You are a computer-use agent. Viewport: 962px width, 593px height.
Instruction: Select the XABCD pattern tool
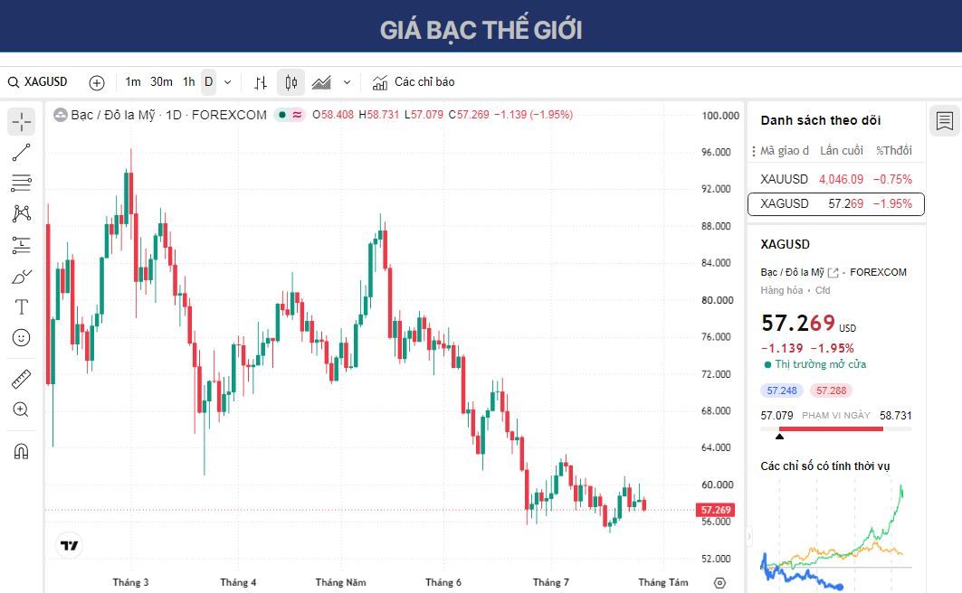coord(22,213)
